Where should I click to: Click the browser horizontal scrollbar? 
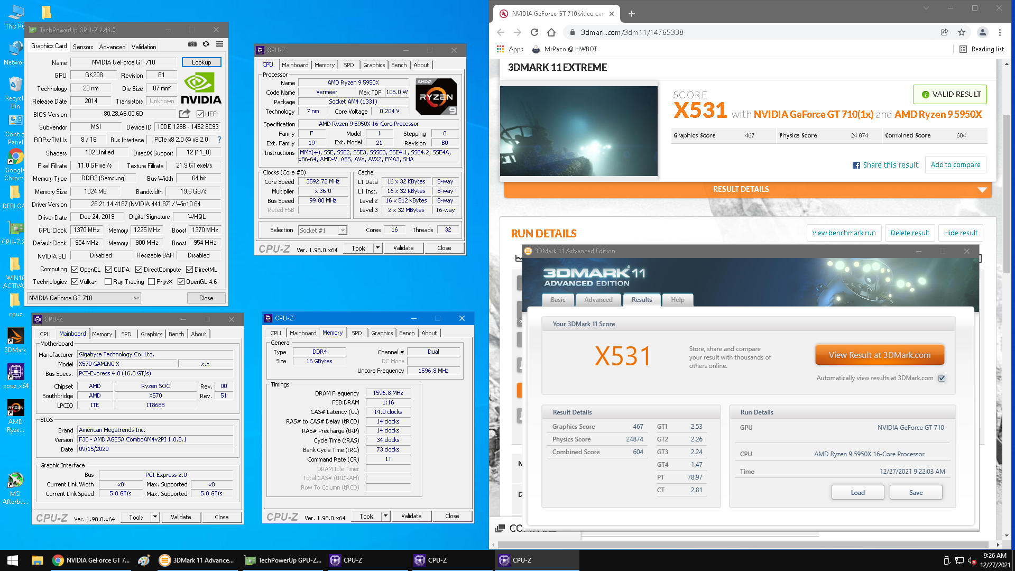[x=742, y=545]
